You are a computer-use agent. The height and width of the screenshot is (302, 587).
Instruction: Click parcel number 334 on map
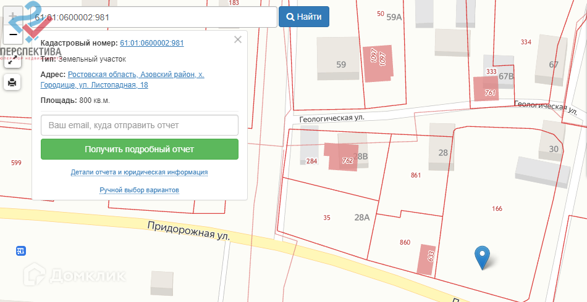tap(526, 42)
